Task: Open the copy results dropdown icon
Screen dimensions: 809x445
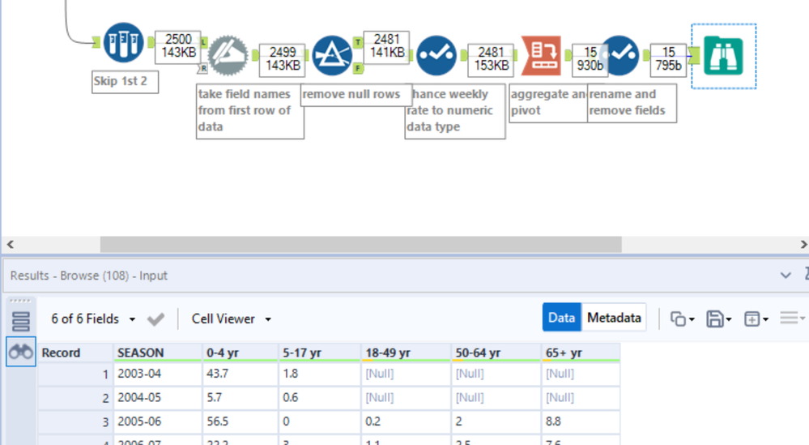Action: tap(682, 319)
